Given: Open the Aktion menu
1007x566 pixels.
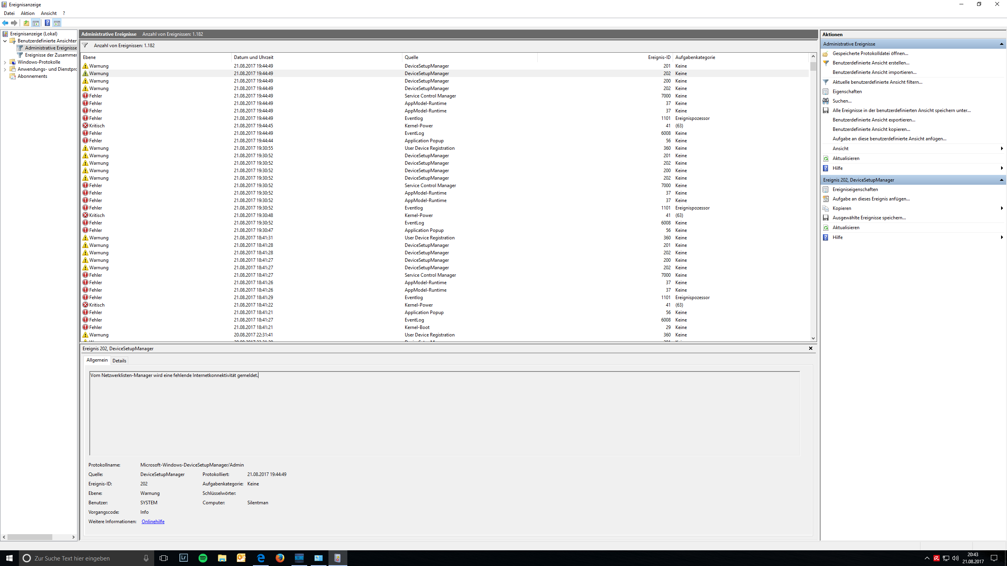Looking at the screenshot, I should tap(28, 13).
